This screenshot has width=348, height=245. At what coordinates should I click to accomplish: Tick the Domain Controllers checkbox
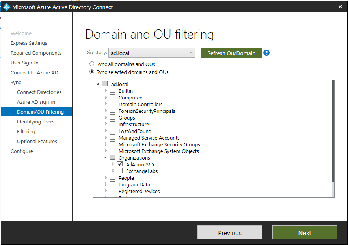click(112, 104)
